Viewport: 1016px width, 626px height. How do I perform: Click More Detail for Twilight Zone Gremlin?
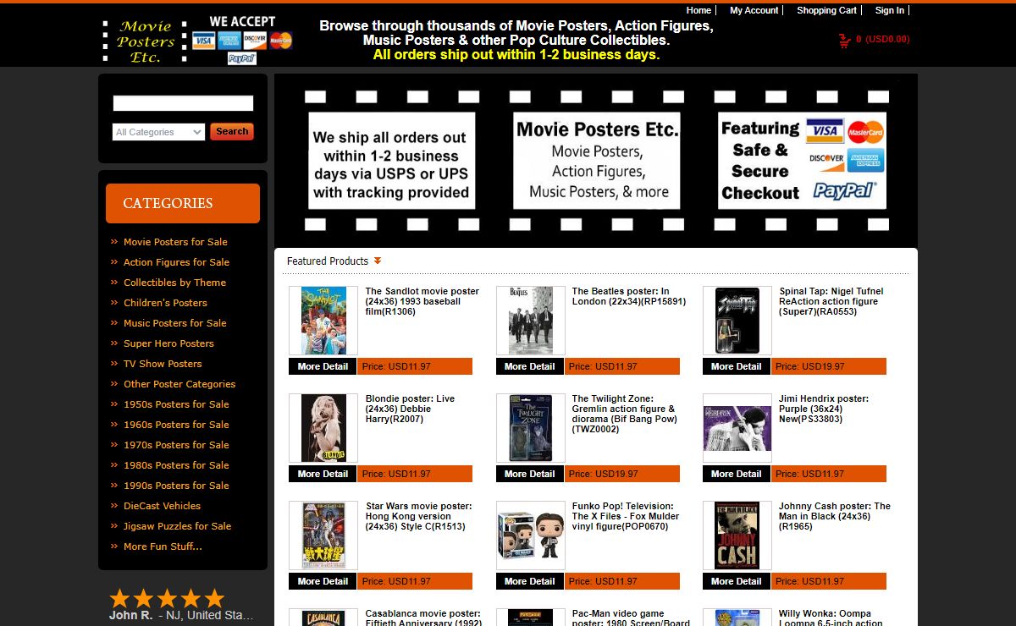coord(530,474)
